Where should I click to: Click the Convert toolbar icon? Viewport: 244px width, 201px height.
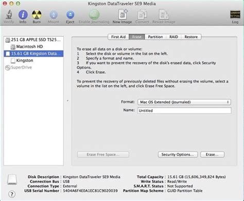point(142,14)
